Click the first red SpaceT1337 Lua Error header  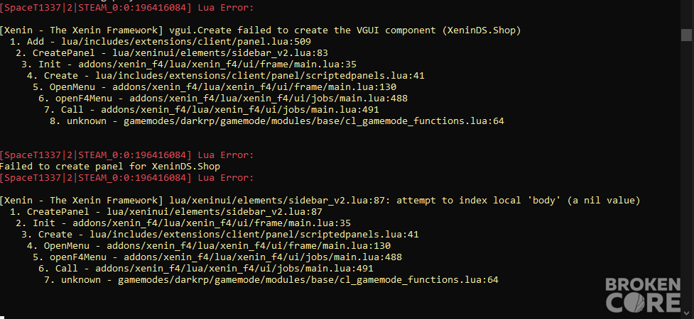[126, 8]
